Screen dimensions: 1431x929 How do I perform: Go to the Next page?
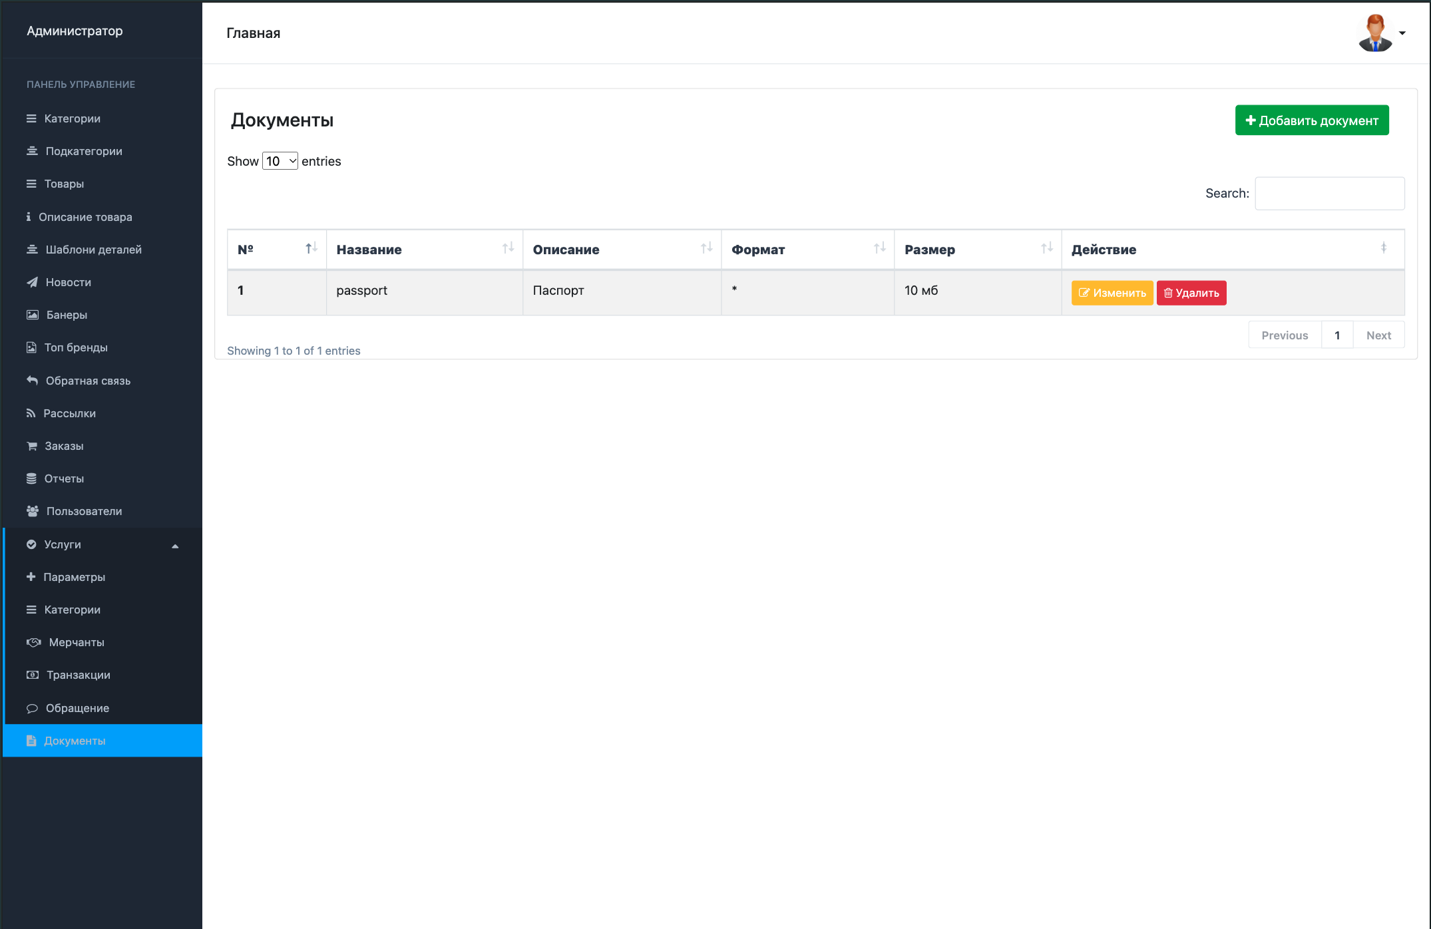[1378, 335]
